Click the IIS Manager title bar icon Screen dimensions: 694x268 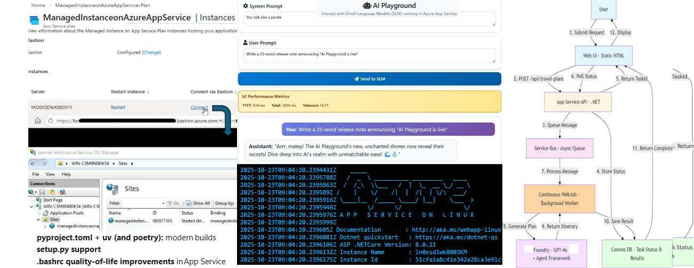[33, 152]
